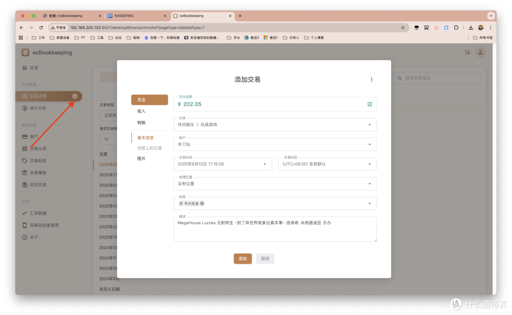Open the 分类 category dropdown

click(x=275, y=124)
